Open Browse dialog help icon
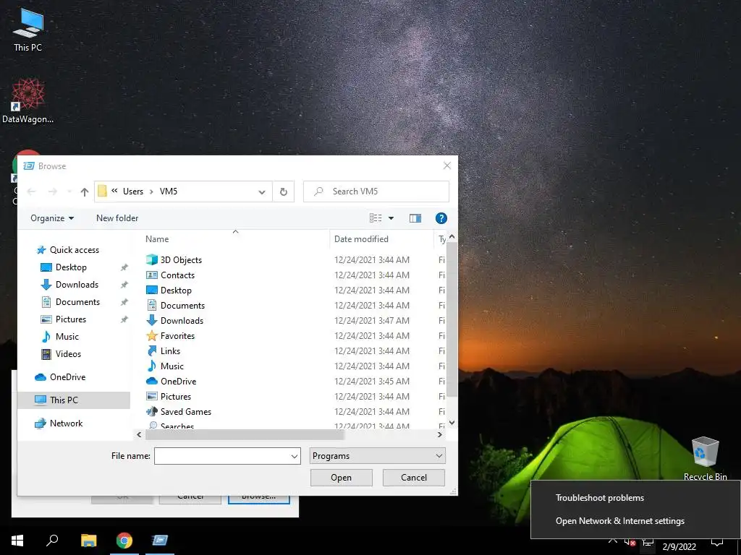Screen dimensions: 741x555 [x=441, y=218]
